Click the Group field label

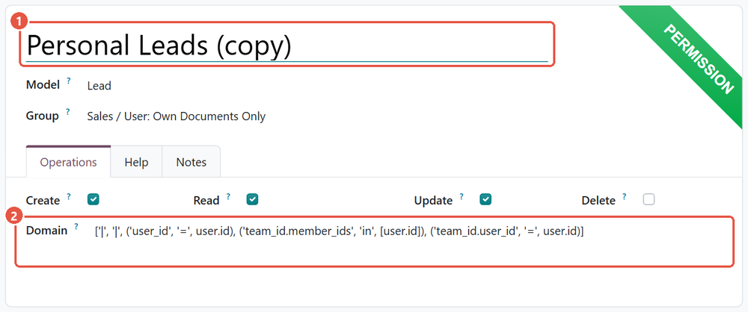[43, 116]
